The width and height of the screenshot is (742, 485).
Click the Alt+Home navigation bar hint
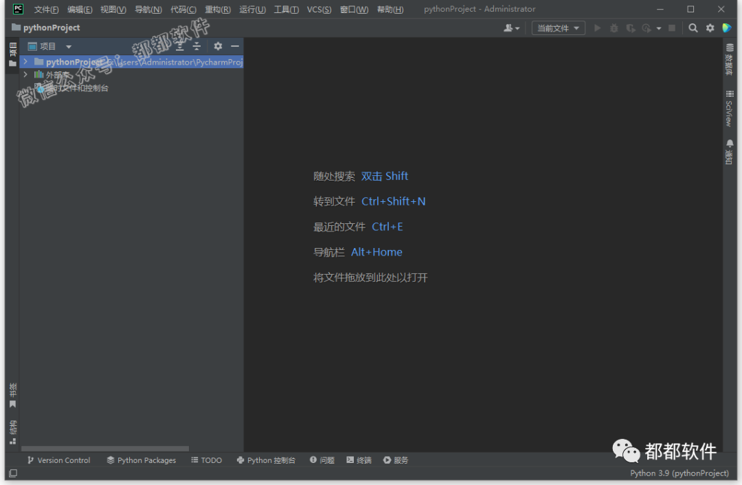(x=376, y=252)
